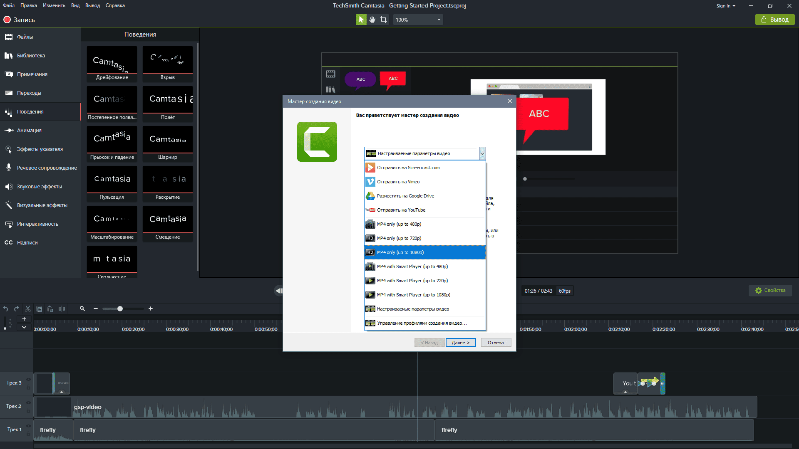This screenshot has width=799, height=449.
Task: Click the Далее > button
Action: coord(461,343)
